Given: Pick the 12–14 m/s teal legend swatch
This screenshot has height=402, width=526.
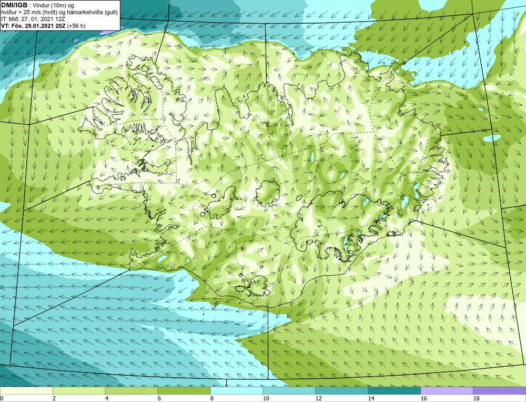Looking at the screenshot, I should point(342,391).
